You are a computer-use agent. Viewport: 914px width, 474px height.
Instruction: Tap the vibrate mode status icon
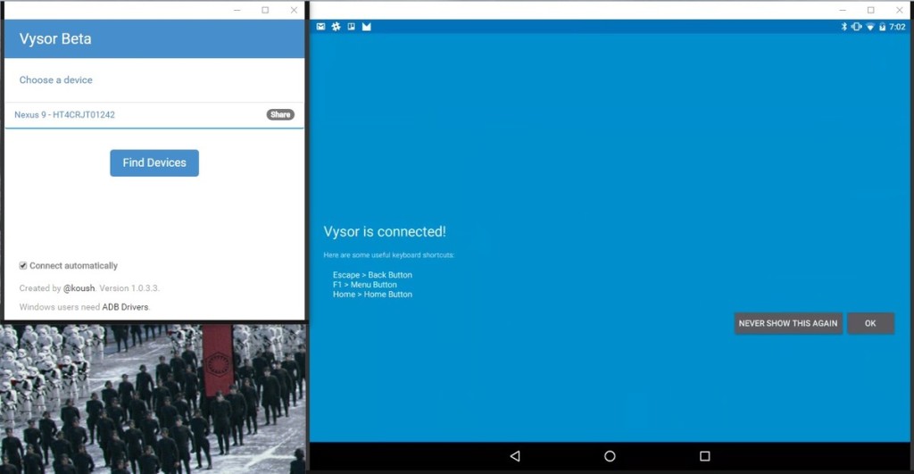[856, 27]
